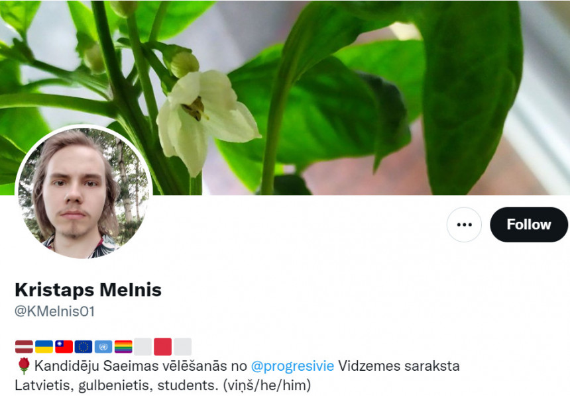The height and width of the screenshot is (396, 570).
Task: Click the Latvian flag emoji in bio
Action: point(24,346)
